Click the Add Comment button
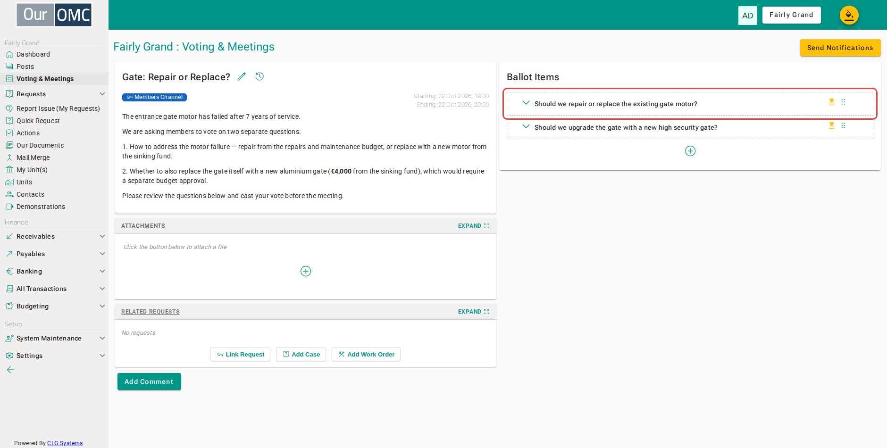The width and height of the screenshot is (887, 448). click(149, 382)
